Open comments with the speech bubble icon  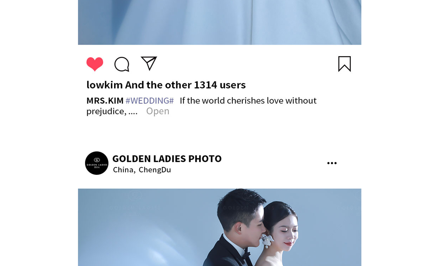click(122, 64)
